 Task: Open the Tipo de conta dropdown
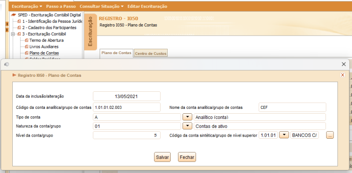point(187,117)
